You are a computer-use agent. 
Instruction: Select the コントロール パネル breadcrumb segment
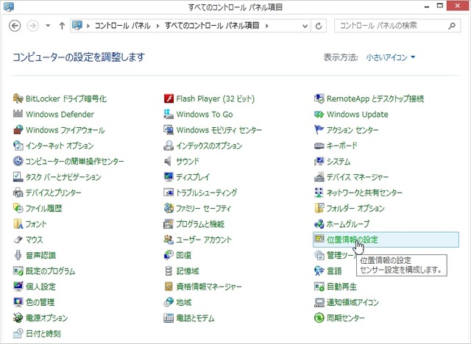point(123,26)
